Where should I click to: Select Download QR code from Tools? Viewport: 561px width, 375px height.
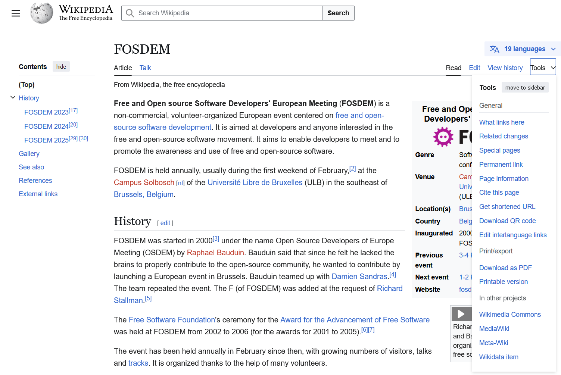click(x=507, y=221)
